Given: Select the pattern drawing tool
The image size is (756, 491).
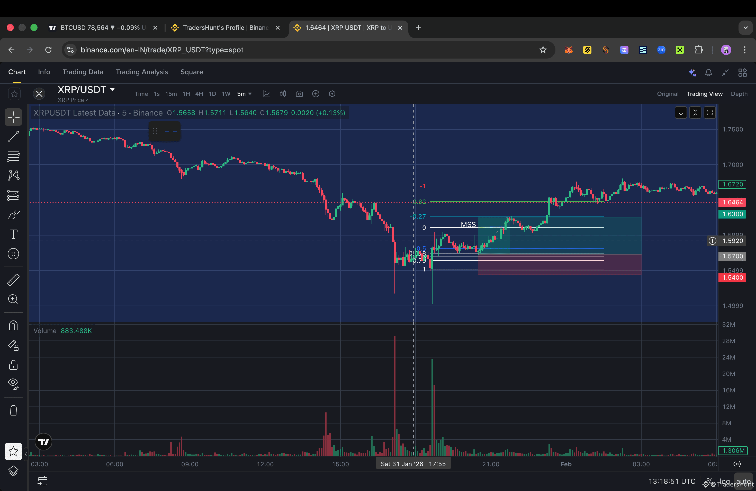Looking at the screenshot, I should 13,176.
